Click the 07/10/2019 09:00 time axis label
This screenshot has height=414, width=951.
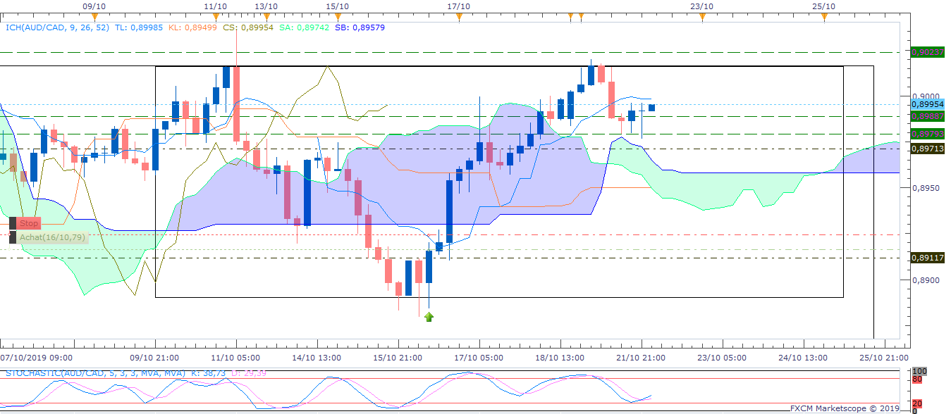(x=36, y=357)
